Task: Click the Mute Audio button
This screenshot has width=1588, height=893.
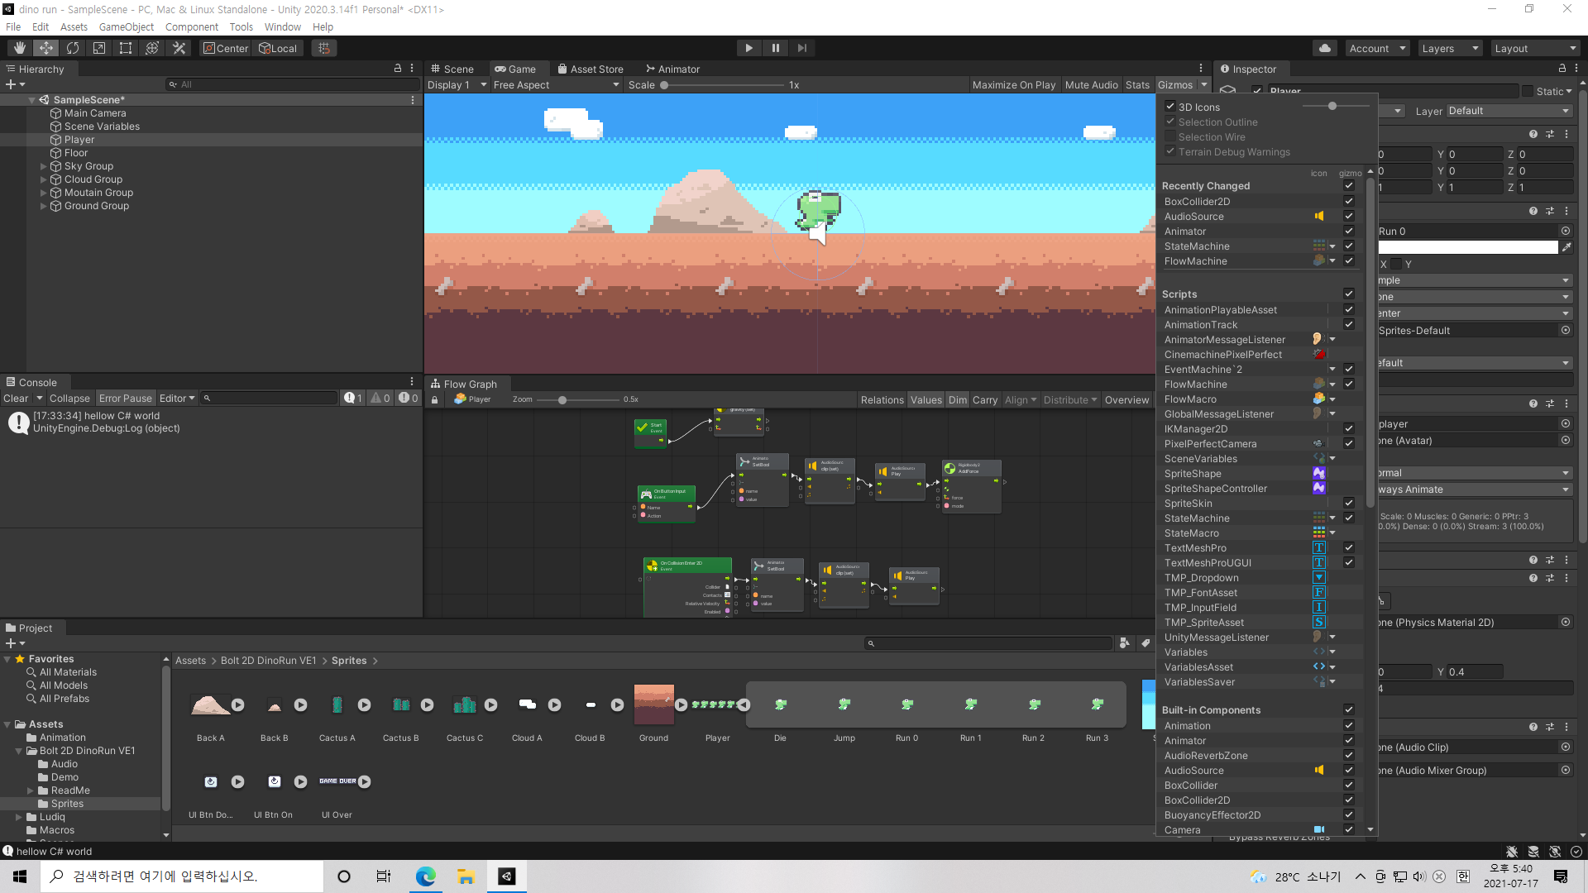Action: (x=1092, y=85)
